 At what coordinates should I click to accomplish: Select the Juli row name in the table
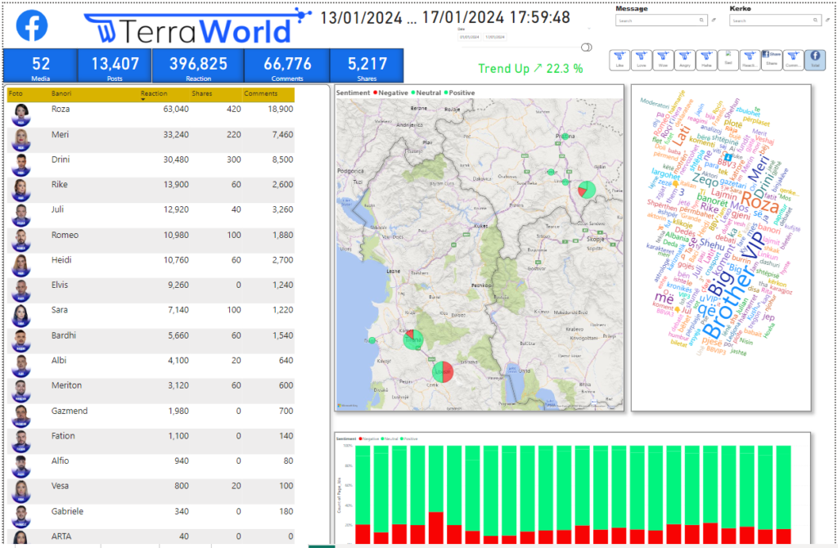pos(57,209)
